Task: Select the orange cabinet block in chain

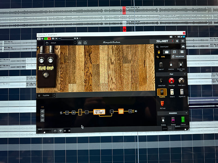Action: click(121, 111)
